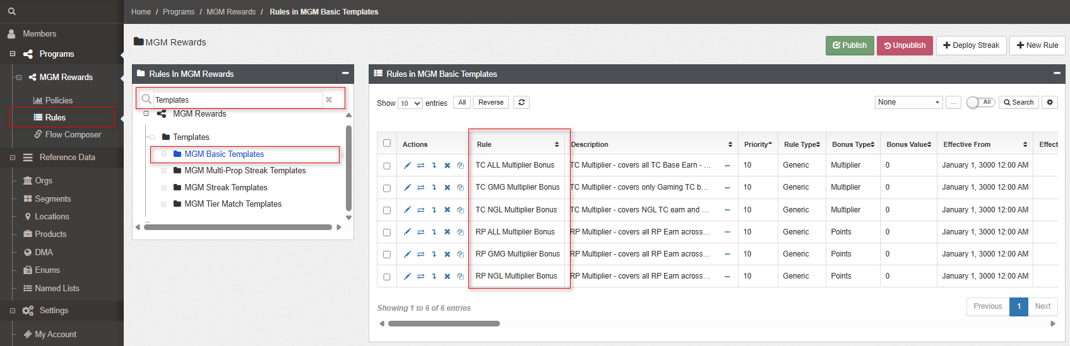Click the horizontal scrollbar below the rules table
1070x346 pixels.
point(444,324)
